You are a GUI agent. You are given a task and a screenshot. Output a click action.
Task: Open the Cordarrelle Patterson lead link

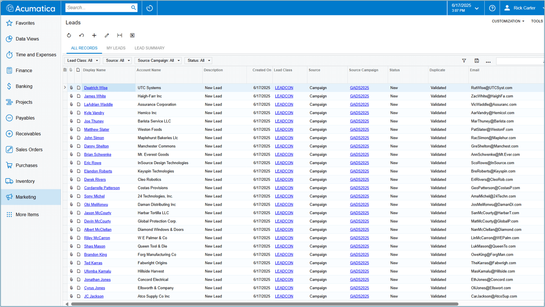102,188
